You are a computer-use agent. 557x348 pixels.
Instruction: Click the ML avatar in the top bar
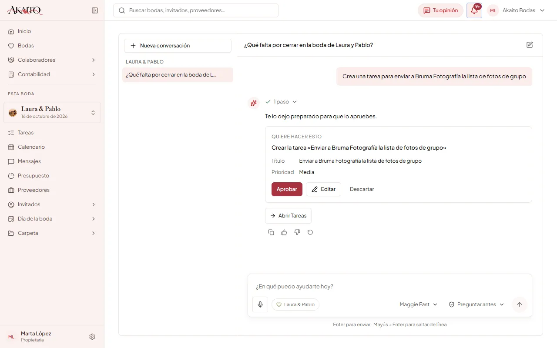493,10
